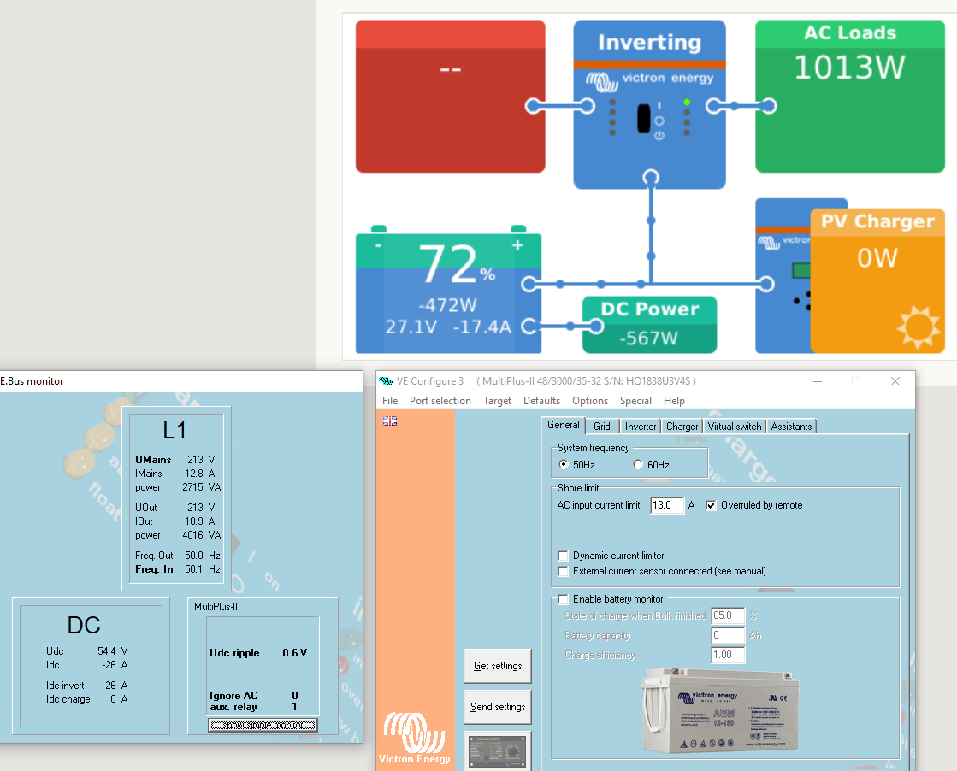
Task: Click show simple monitor button in VE.Bus monitor
Action: coord(263,725)
